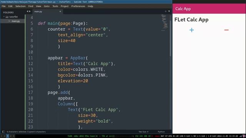Click the Calc App title in pink appbar
Viewport: 246px width, 138px height.
tap(183, 9)
